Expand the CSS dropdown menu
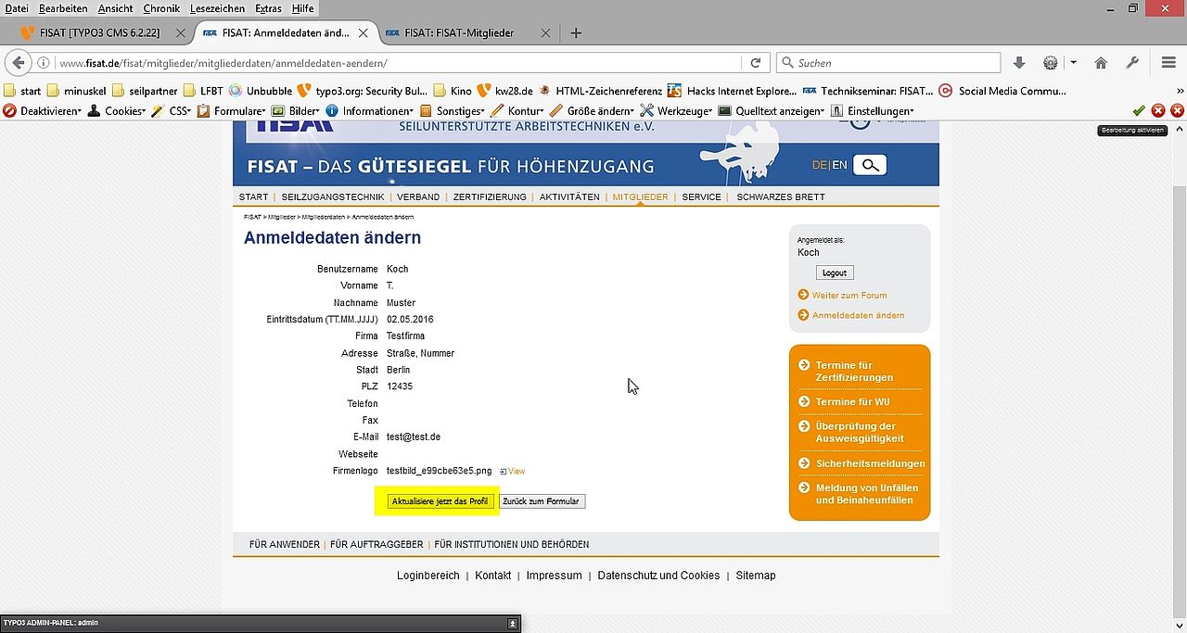The width and height of the screenshot is (1187, 633). click(x=172, y=110)
